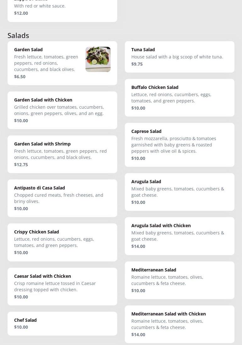Choose Arugula Salad with Chicken
Viewport: 242px width, 345px height.
[x=179, y=236]
